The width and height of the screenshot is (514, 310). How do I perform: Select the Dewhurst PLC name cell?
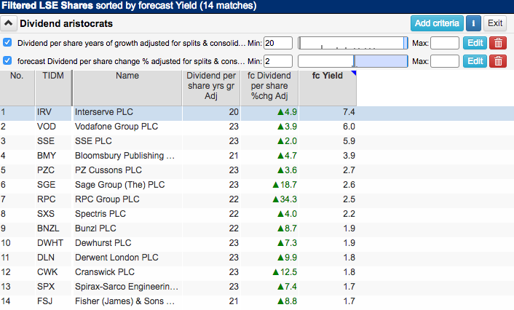(127, 243)
